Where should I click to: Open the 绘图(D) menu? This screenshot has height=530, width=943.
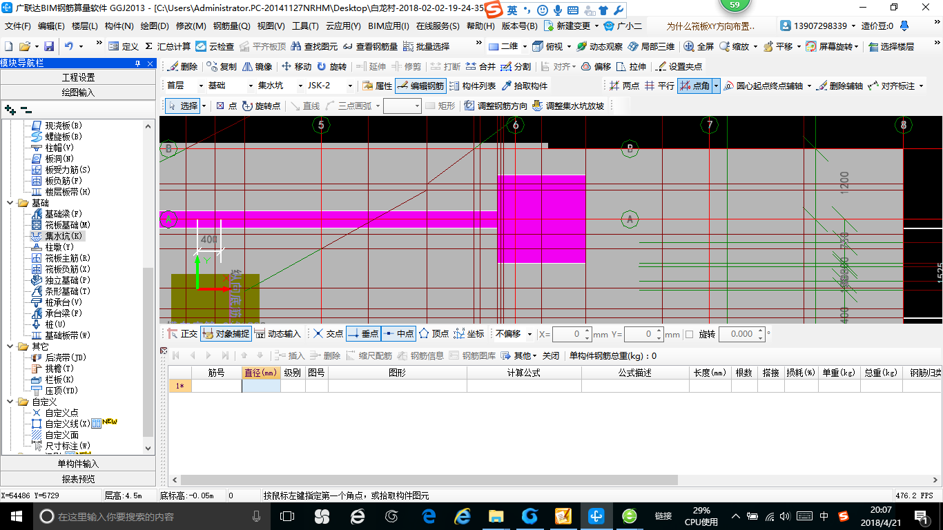point(155,26)
